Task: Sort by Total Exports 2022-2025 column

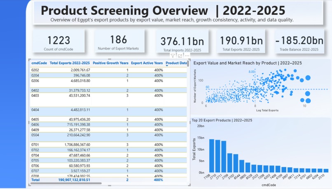Action: point(70,63)
